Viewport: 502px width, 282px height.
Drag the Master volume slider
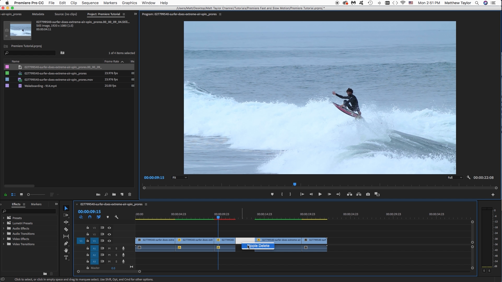pyautogui.click(x=114, y=268)
